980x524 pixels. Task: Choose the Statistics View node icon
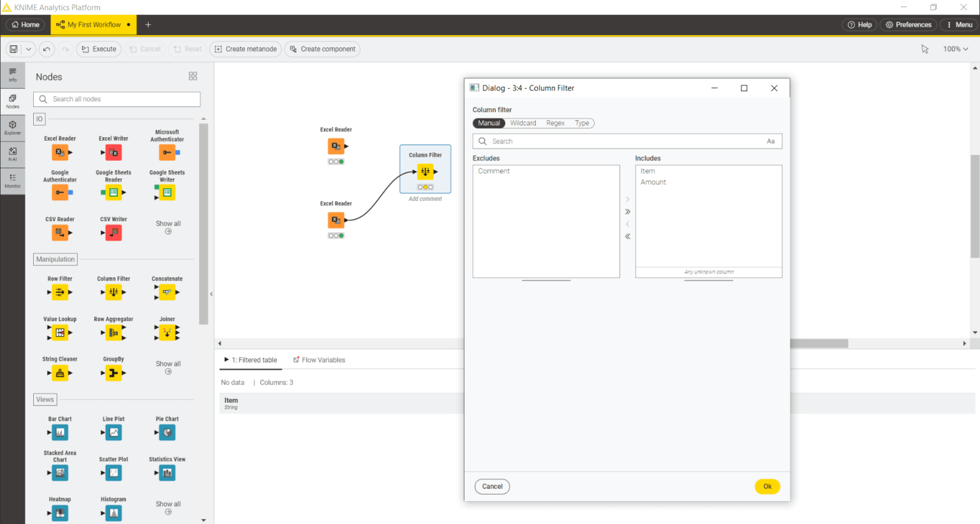[167, 472]
